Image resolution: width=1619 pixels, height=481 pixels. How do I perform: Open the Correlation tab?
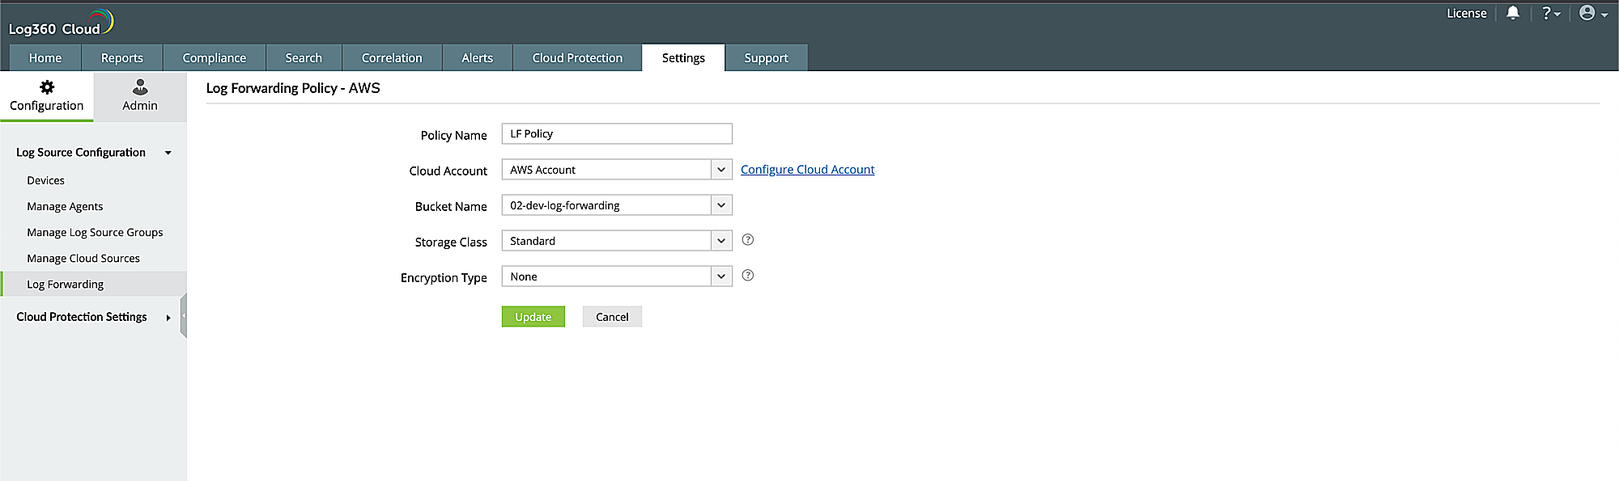tap(392, 58)
